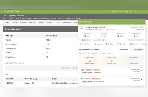Click the Respirations row label
The image size is (148, 97).
pyautogui.click(x=10, y=57)
